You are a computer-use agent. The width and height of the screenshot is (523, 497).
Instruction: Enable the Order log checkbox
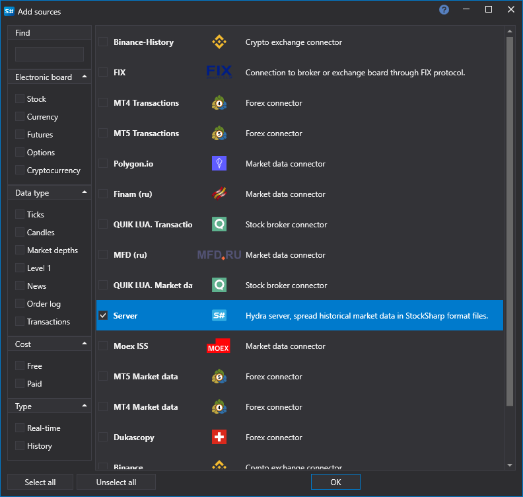20,304
